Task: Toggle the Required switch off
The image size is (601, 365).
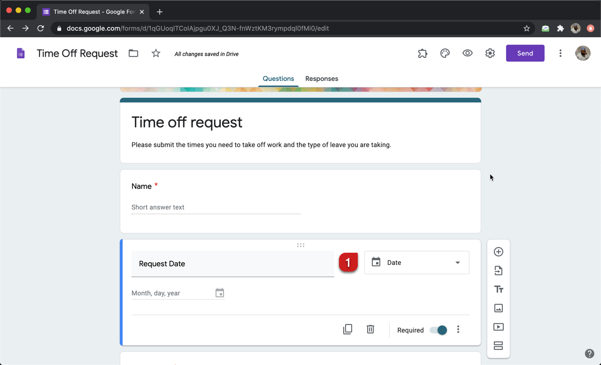Action: pyautogui.click(x=439, y=330)
